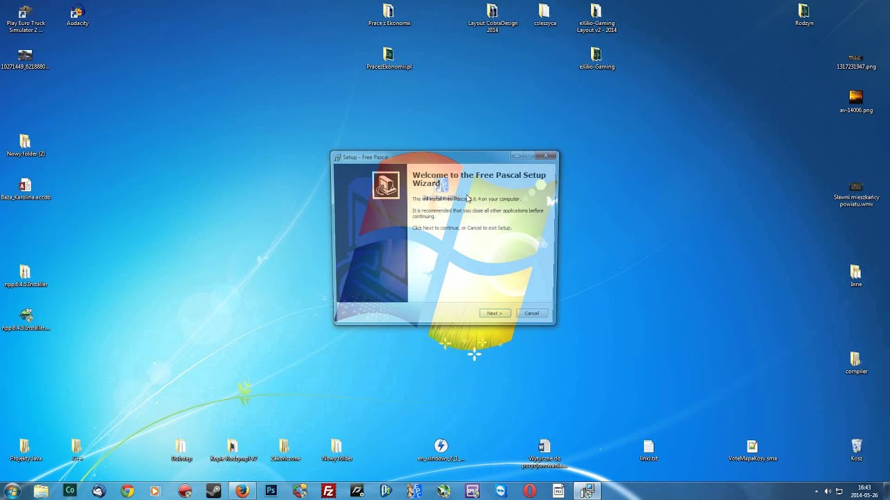Image resolution: width=890 pixels, height=500 pixels.
Task: Select the Layout CobraDesign 2014 folder
Action: 492,19
